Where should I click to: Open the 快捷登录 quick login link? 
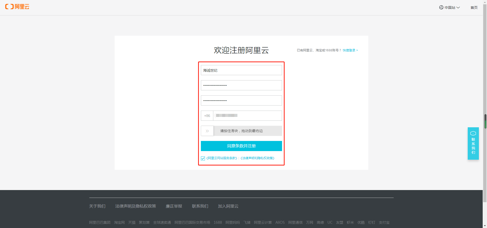pos(350,50)
